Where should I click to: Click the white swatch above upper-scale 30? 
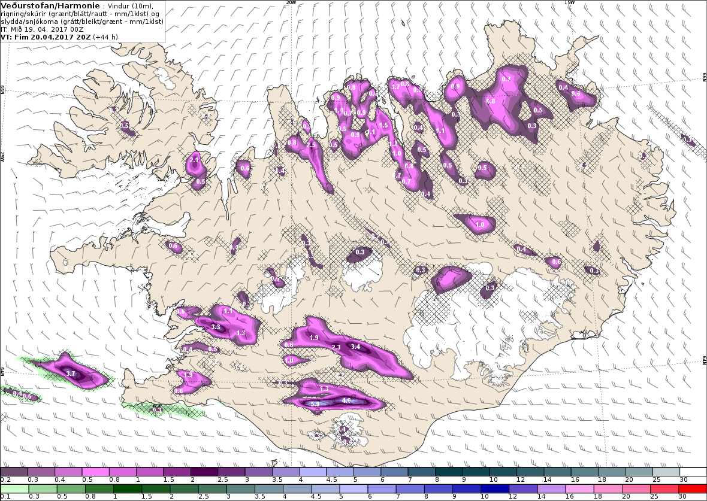click(693, 472)
